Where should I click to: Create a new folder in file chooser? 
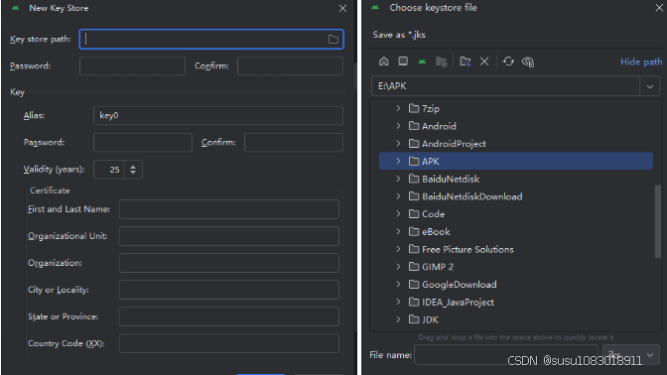click(x=465, y=62)
